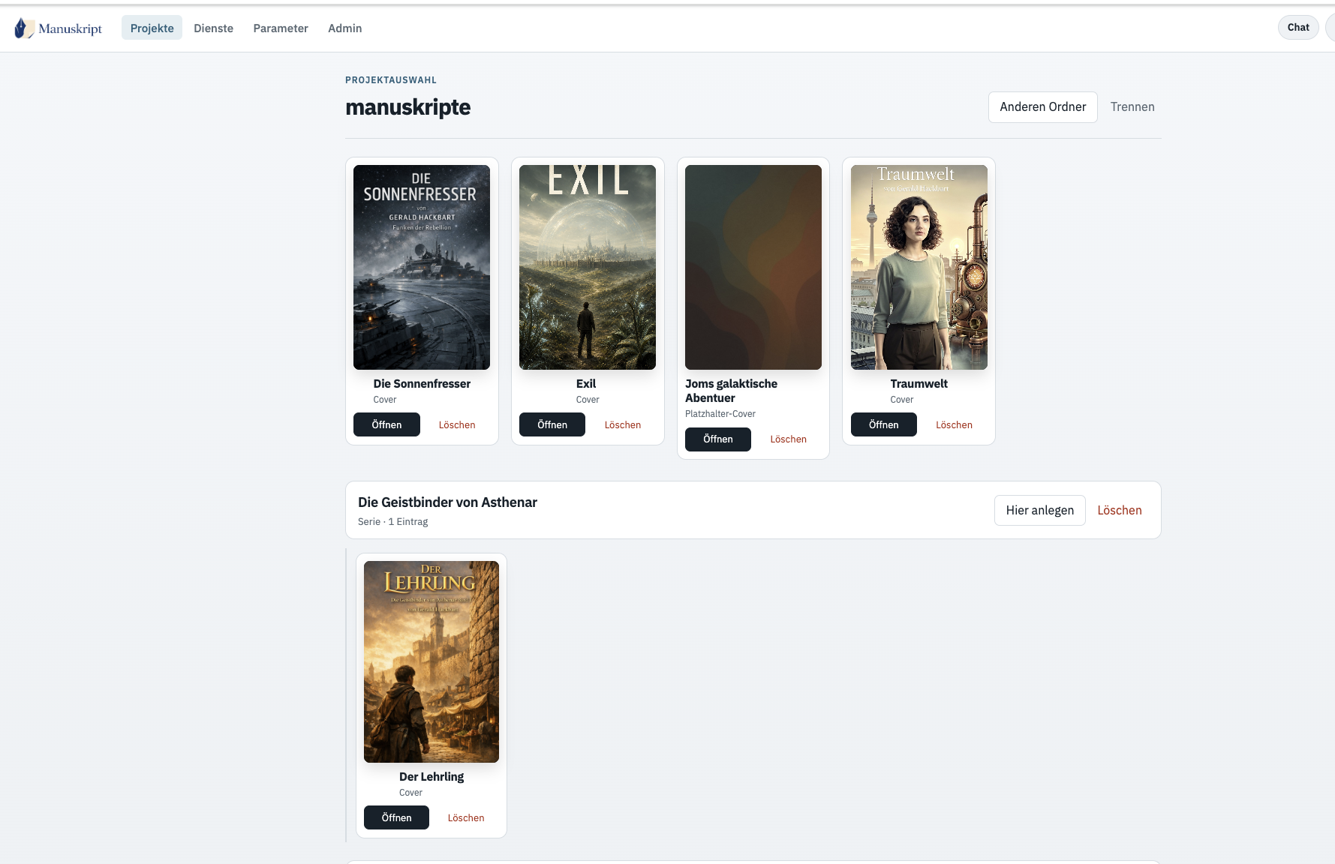Click the Joms galaktische Abenteuer title
Screen dimensions: 1335x864
pyautogui.click(x=731, y=391)
